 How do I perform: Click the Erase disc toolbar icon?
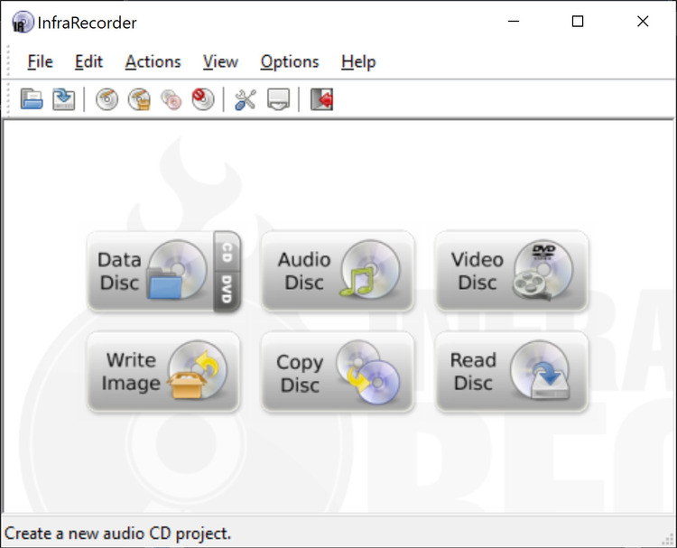coord(203,99)
